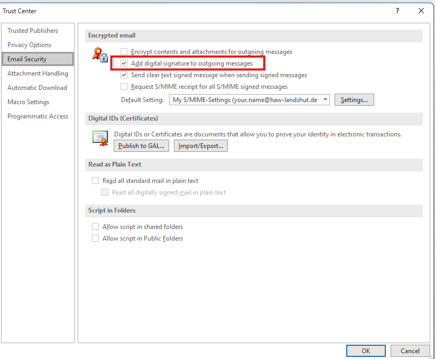Viewport: 435px width, 359px height.
Task: Close the Trust Center dialog with X
Action: point(421,11)
